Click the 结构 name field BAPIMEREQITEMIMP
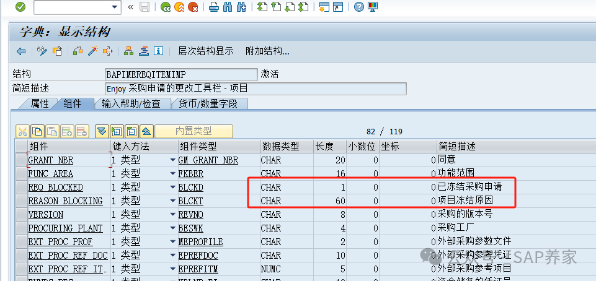This screenshot has height=281, width=596. click(x=182, y=75)
